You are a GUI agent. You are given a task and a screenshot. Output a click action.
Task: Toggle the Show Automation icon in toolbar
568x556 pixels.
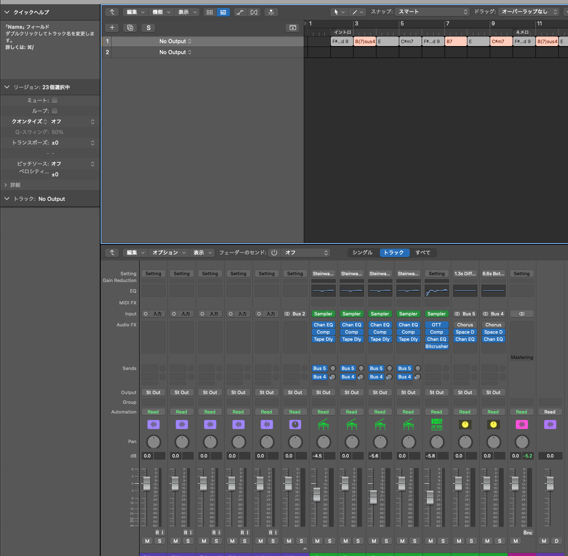tap(240, 12)
